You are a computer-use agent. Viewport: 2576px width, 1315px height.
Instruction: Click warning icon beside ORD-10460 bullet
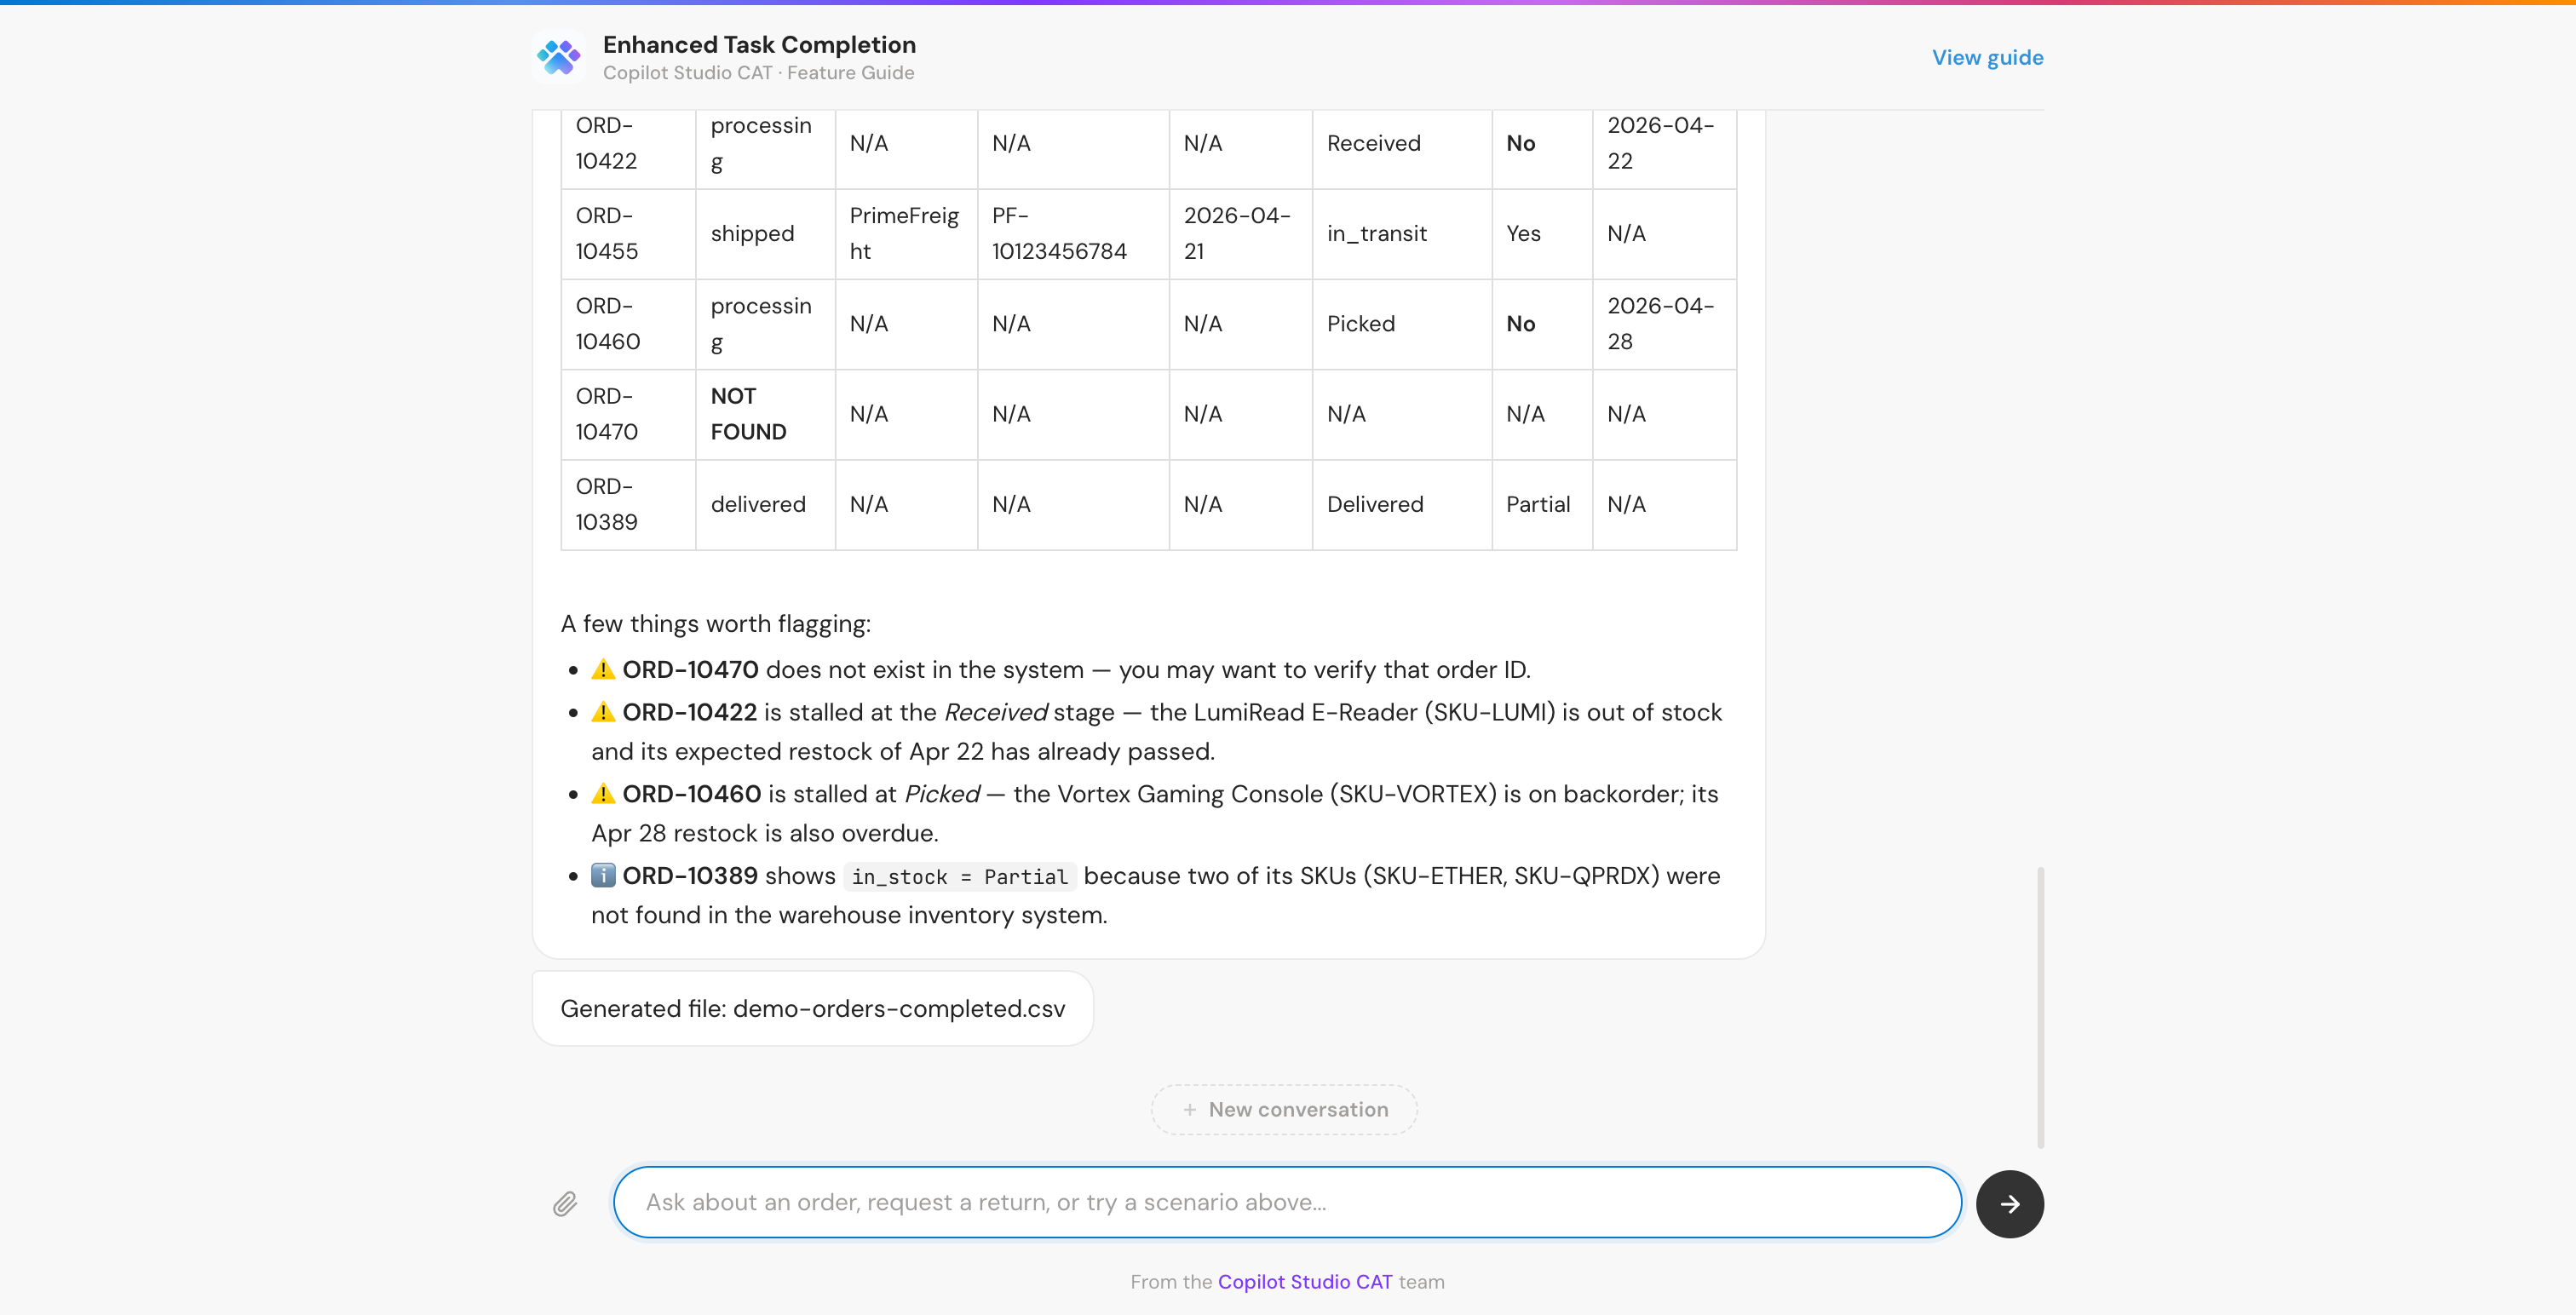[x=603, y=794]
